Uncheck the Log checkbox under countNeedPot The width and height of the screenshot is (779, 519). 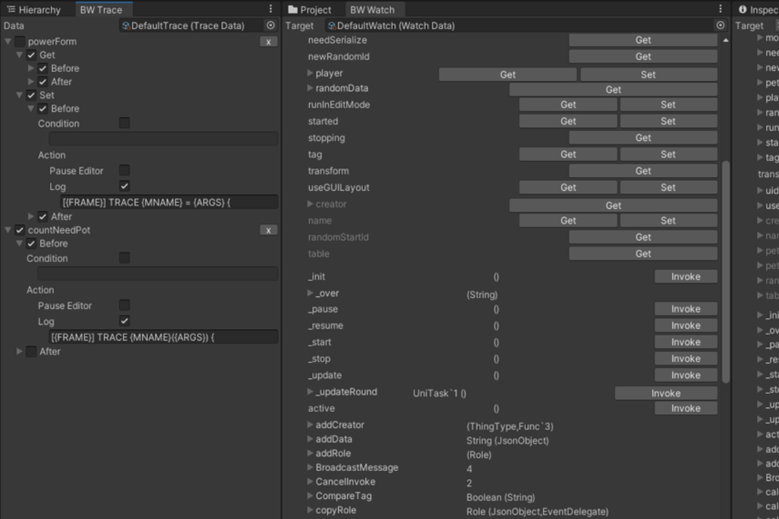click(125, 321)
